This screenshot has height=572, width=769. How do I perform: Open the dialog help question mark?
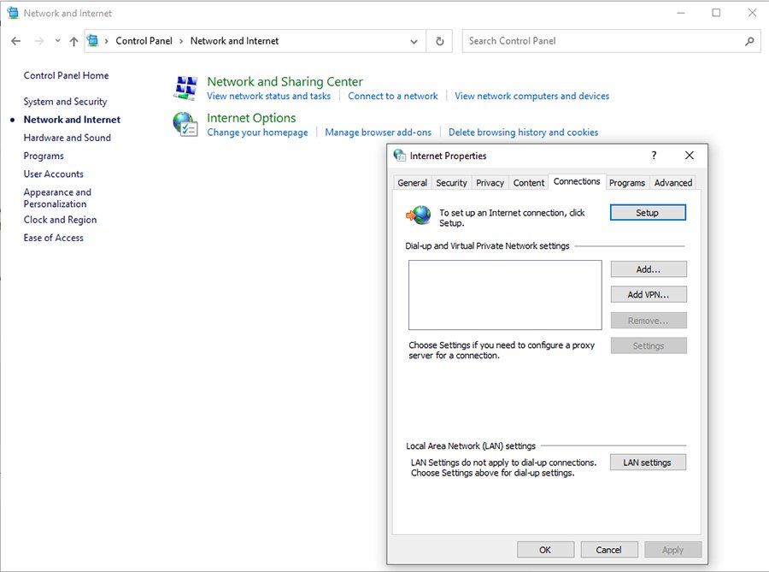click(x=654, y=156)
